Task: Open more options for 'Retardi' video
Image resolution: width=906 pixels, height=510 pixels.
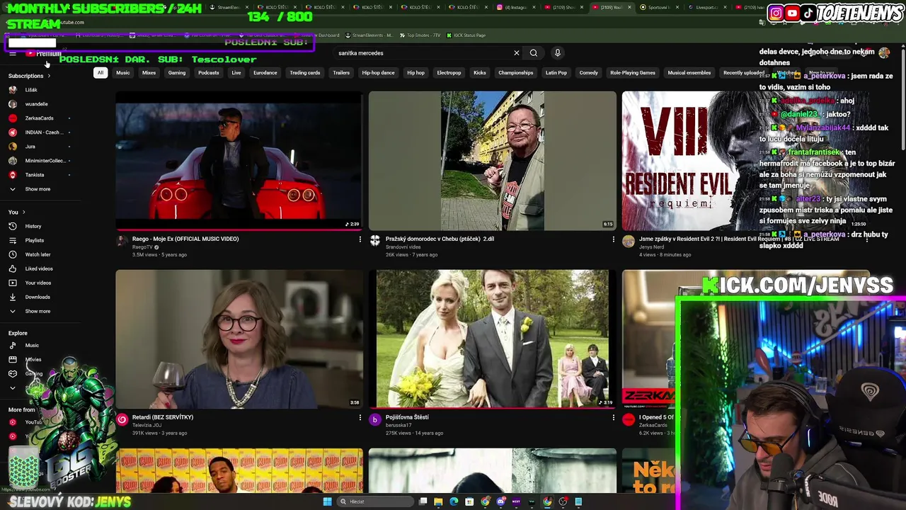Action: [360, 418]
